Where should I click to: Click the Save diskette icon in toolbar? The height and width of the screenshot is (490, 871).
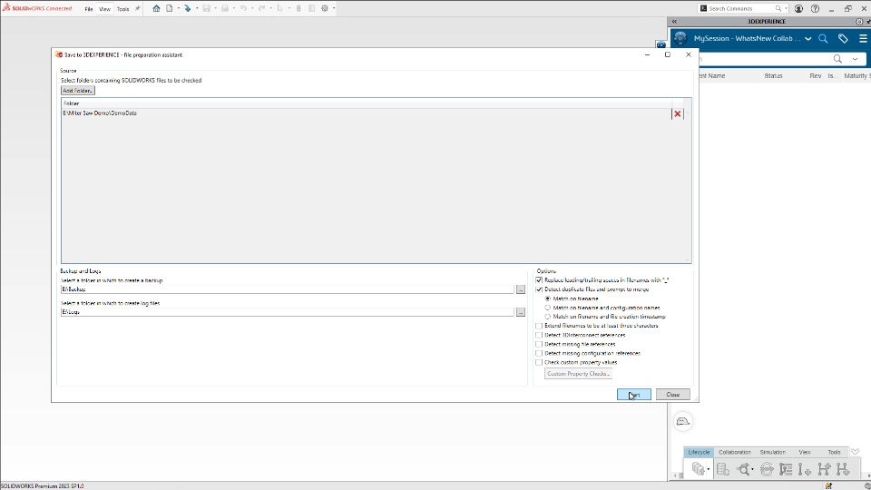tap(207, 8)
